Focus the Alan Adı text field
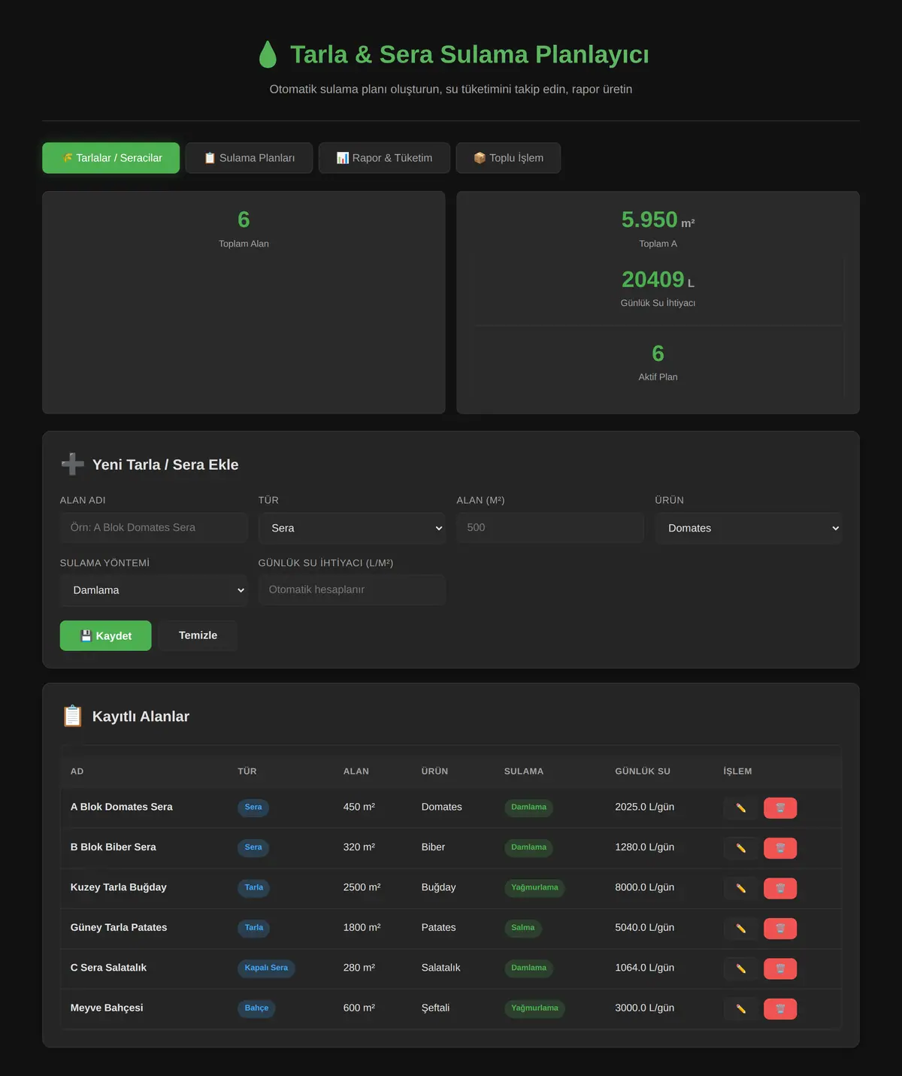Viewport: 902px width, 1076px height. [x=154, y=528]
